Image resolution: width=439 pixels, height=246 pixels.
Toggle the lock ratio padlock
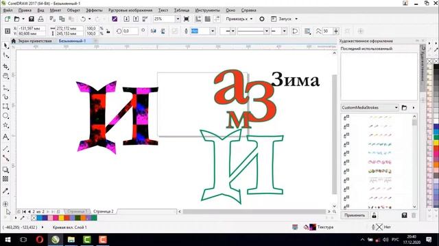point(108,31)
